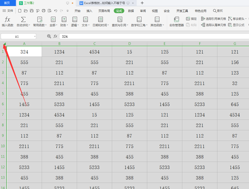Open the All functions icon
Viewport: 249px width, 189px height.
(x=53, y=19)
